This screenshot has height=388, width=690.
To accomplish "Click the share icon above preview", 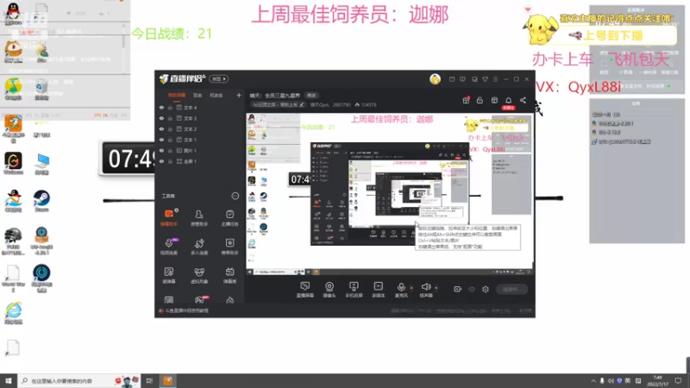I will pyautogui.click(x=523, y=100).
